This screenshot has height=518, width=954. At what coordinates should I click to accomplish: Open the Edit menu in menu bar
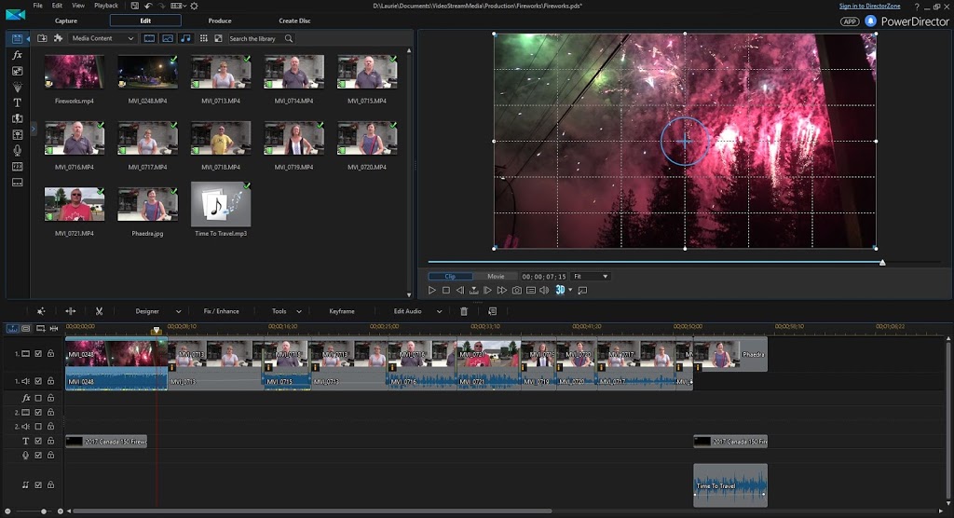tap(57, 6)
